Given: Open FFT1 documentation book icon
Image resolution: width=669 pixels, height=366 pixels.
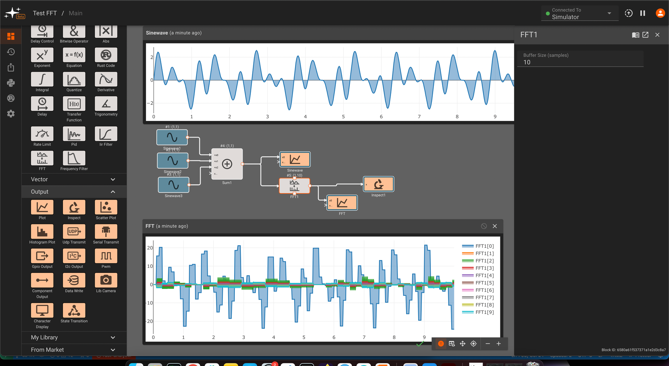Looking at the screenshot, I should (635, 35).
